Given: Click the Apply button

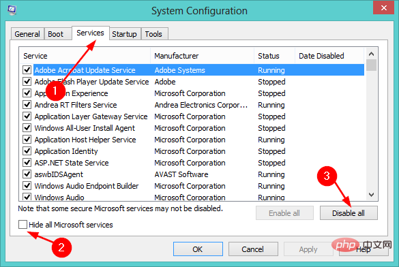Looking at the screenshot, I should (308, 249).
